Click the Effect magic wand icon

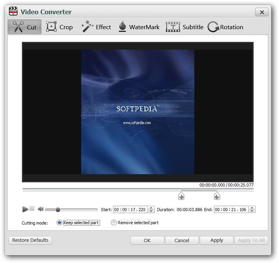coord(87,26)
